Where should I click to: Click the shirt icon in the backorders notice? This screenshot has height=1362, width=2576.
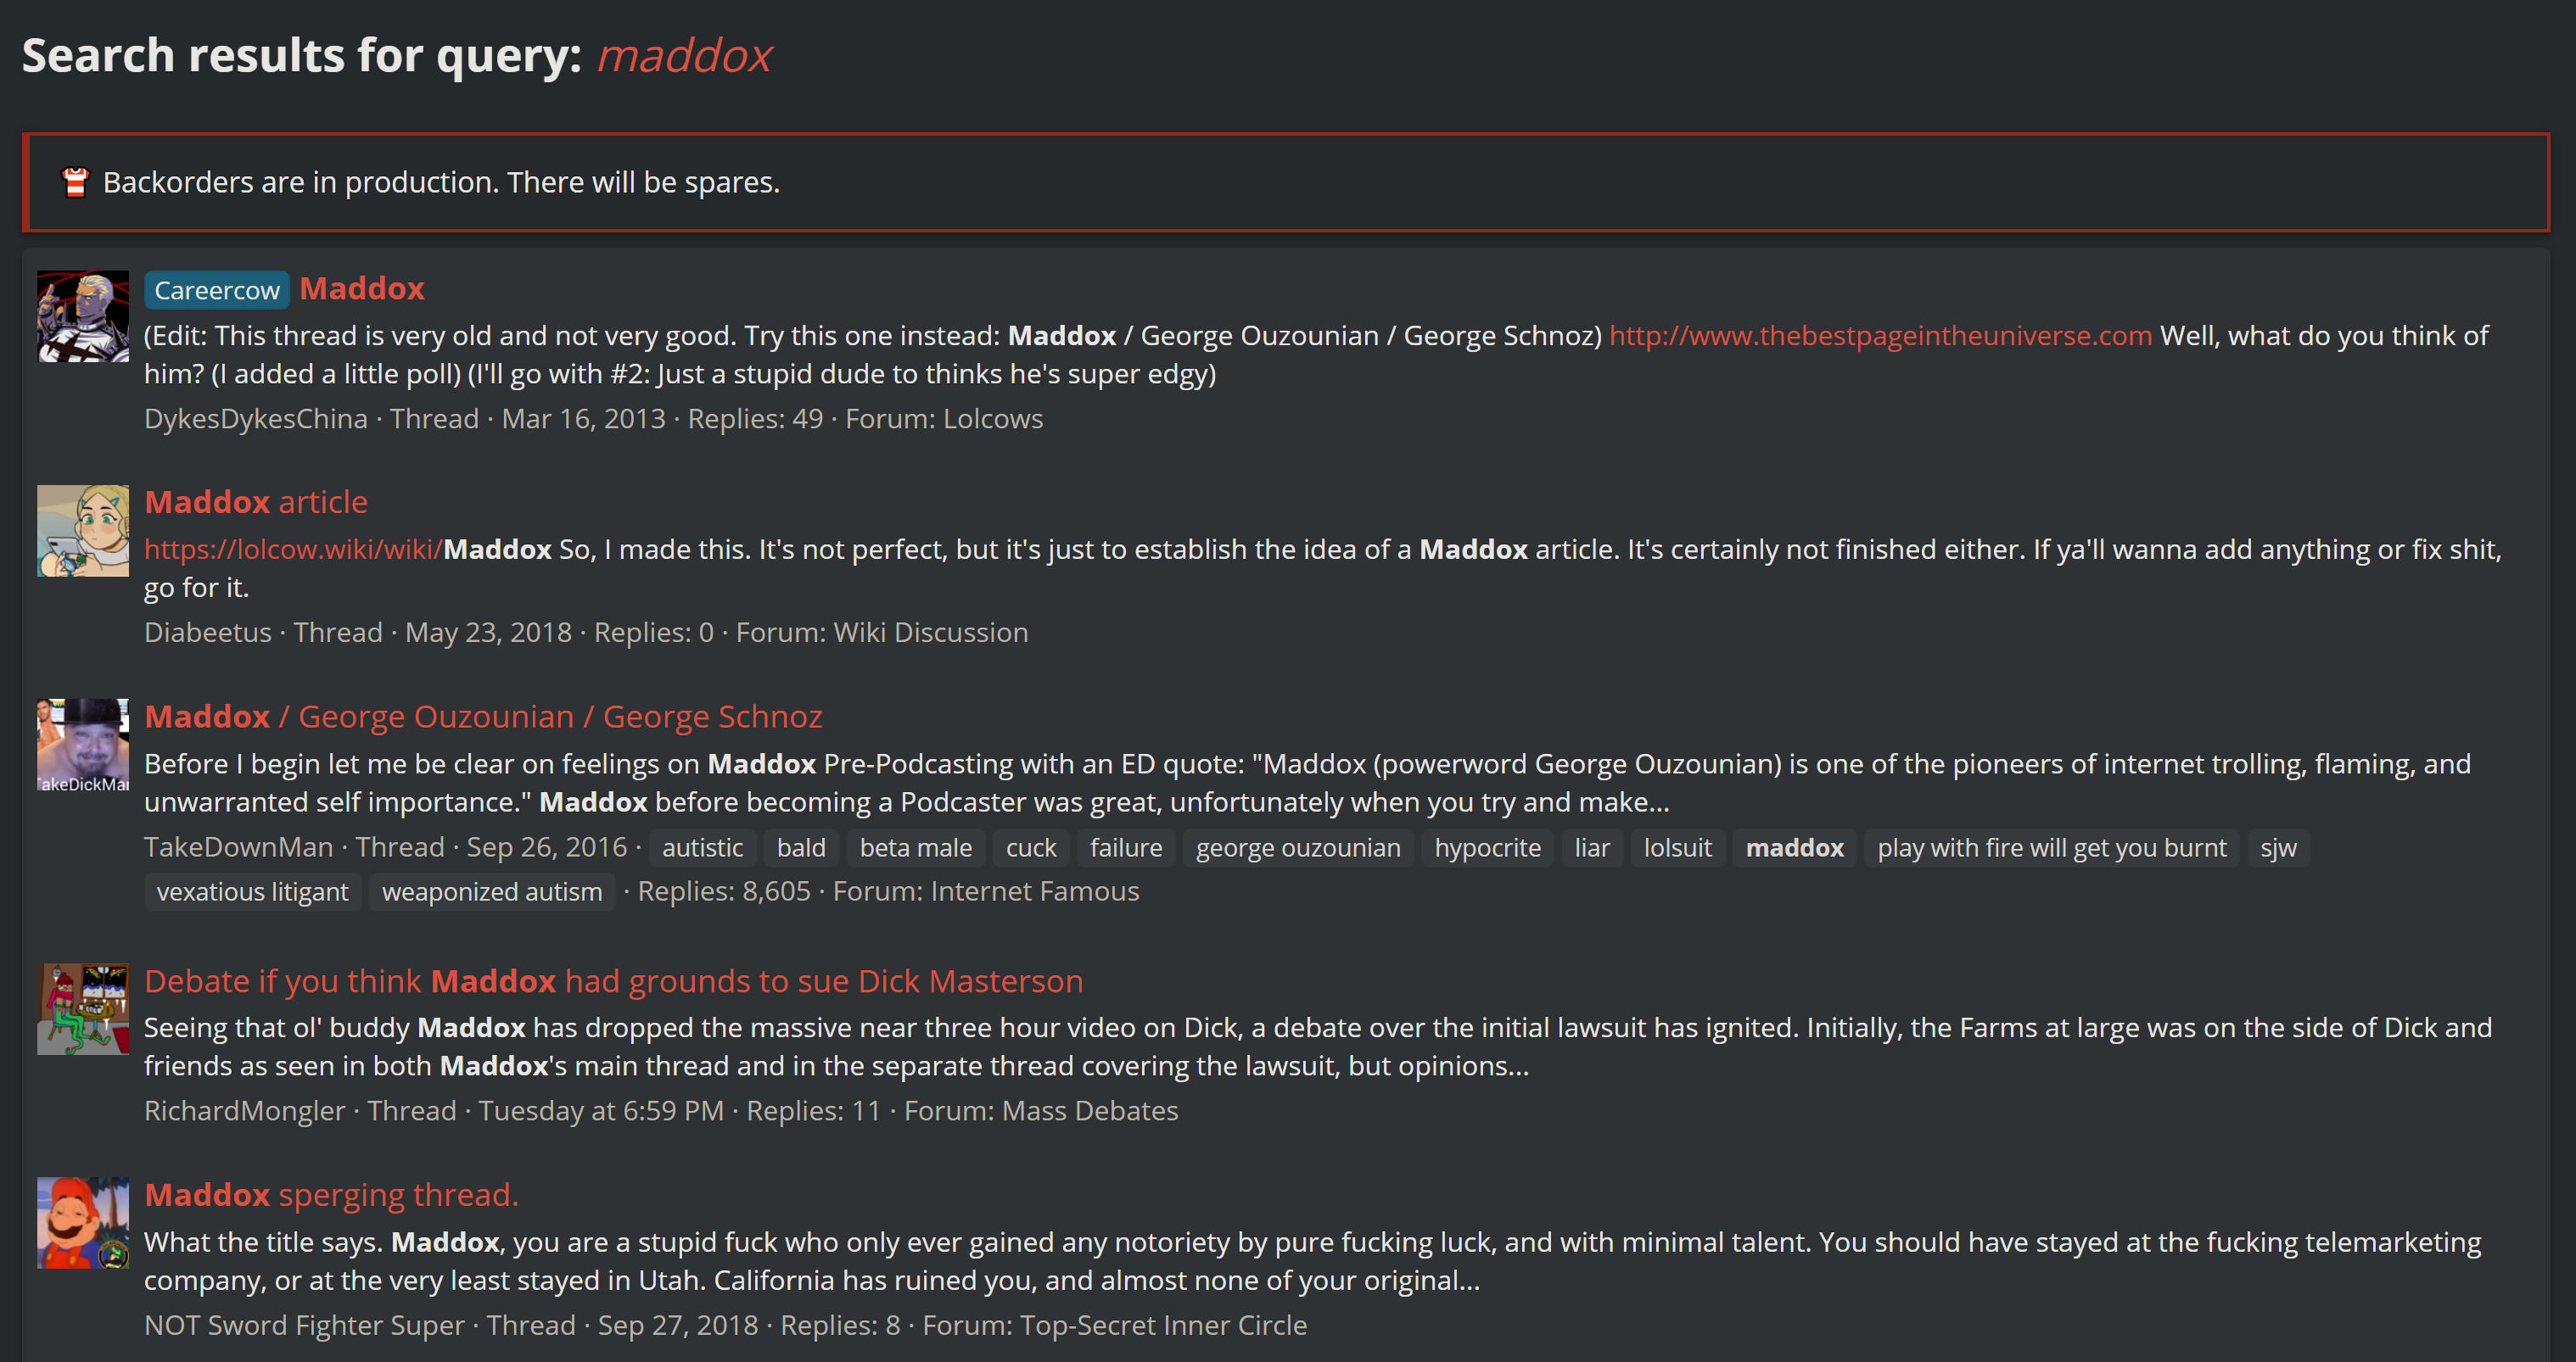(x=76, y=183)
